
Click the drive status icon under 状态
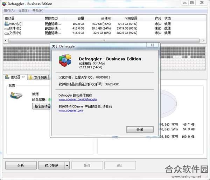[16, 96]
